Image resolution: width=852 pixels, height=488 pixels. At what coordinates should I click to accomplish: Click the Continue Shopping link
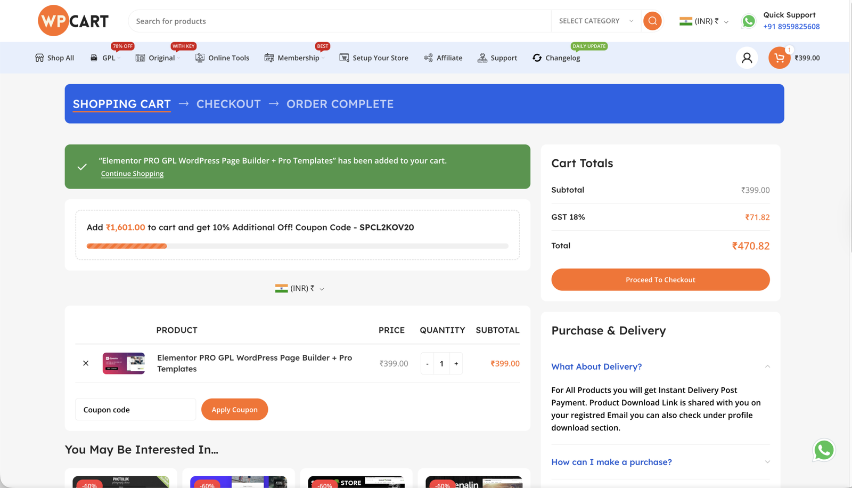[132, 174]
